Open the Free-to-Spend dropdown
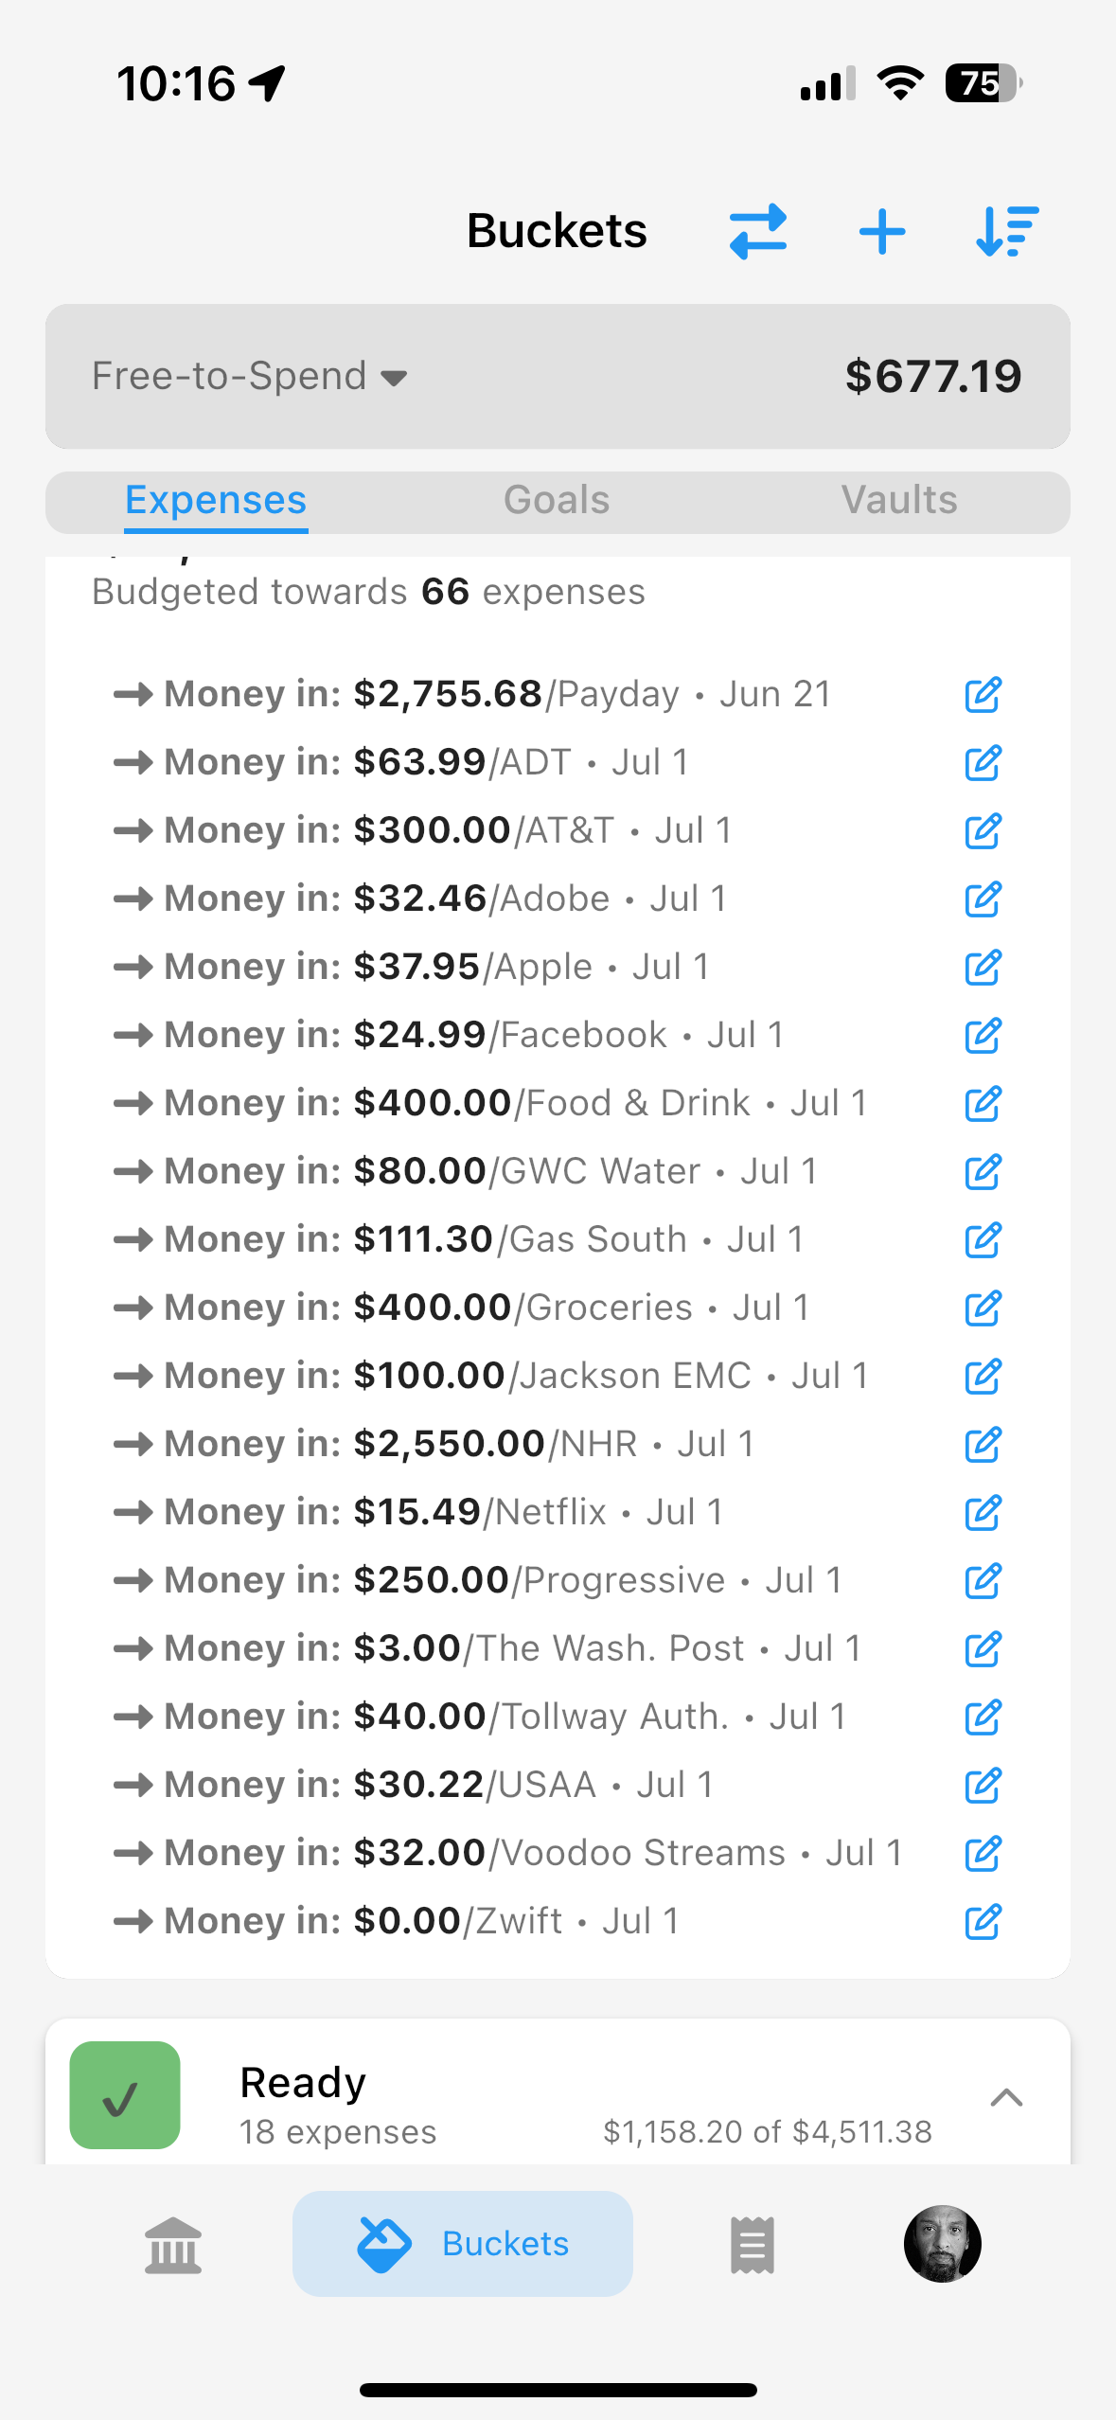Screen dimensions: 1116x2420 coord(250,377)
